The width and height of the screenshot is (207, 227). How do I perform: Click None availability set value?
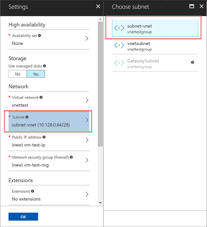[x=17, y=43]
